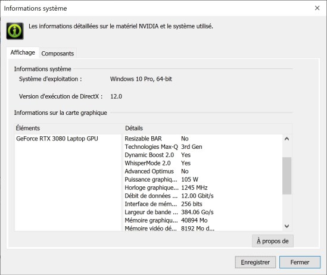Image resolution: width=327 pixels, height=275 pixels.
Task: Select the Interface de mémoire 256 bits row
Action: (203, 204)
